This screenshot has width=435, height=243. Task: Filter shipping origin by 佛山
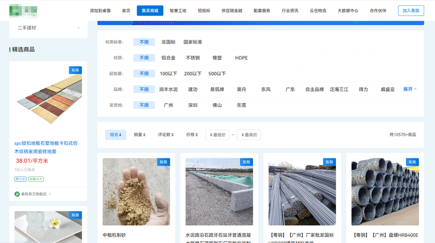click(x=217, y=105)
